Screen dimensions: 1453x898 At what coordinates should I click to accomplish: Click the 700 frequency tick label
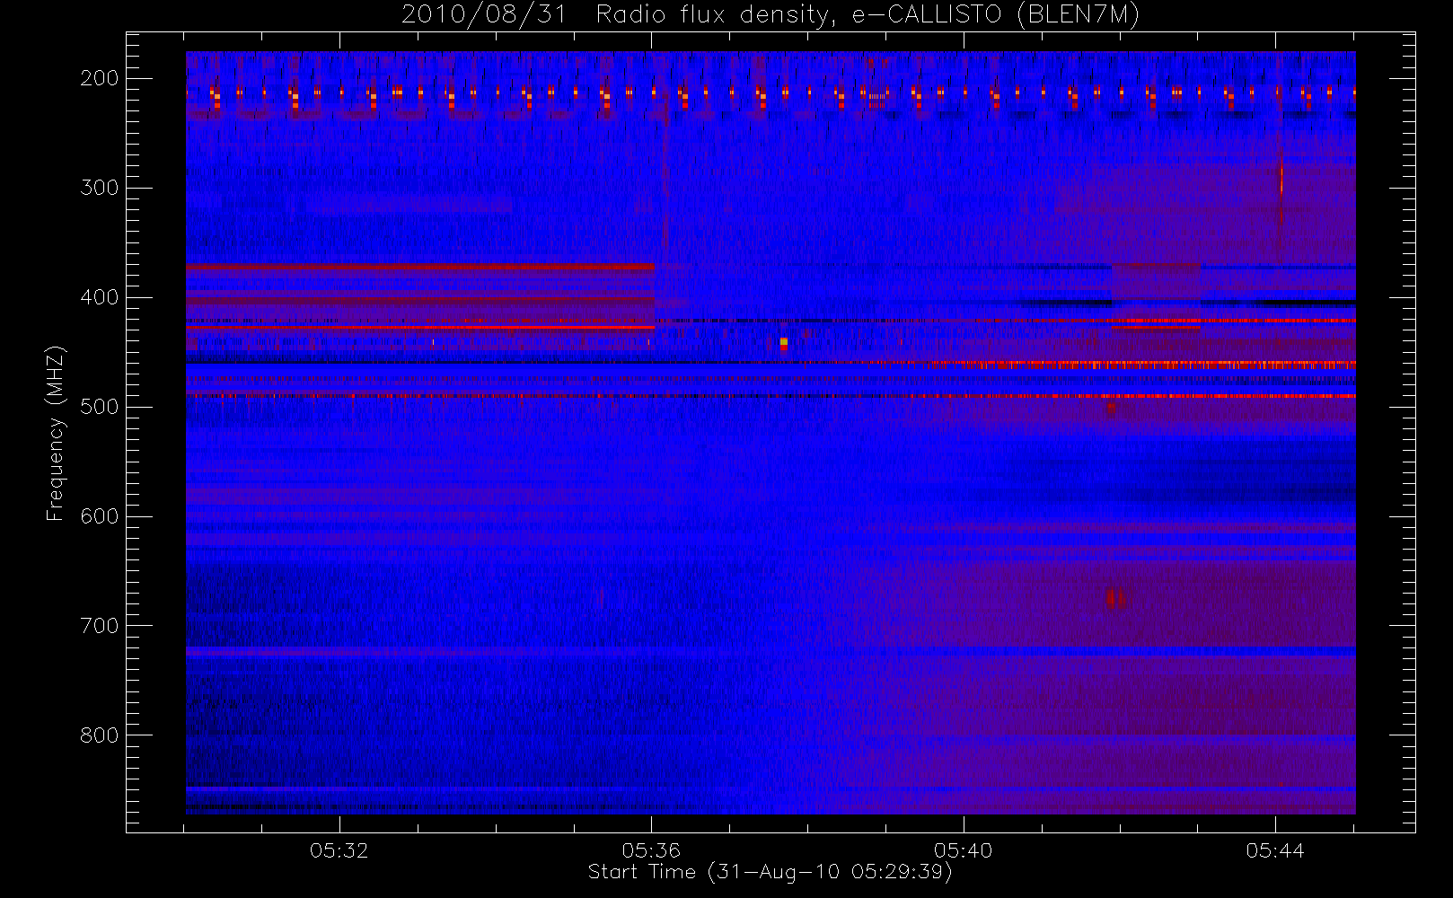point(99,626)
